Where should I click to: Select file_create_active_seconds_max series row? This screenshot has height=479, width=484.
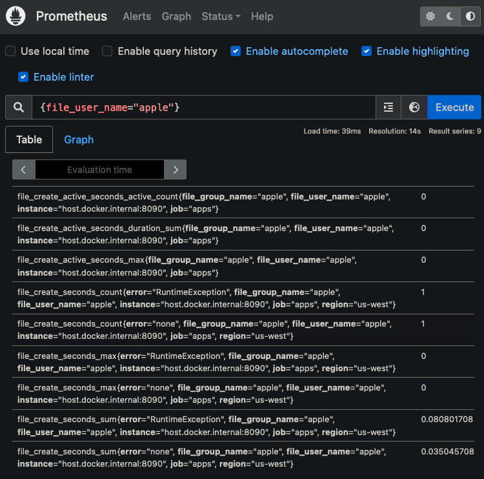pos(243,266)
